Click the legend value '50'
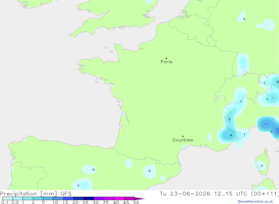Image resolution: width=279 pixels, height=204 pixels. pos(136,202)
